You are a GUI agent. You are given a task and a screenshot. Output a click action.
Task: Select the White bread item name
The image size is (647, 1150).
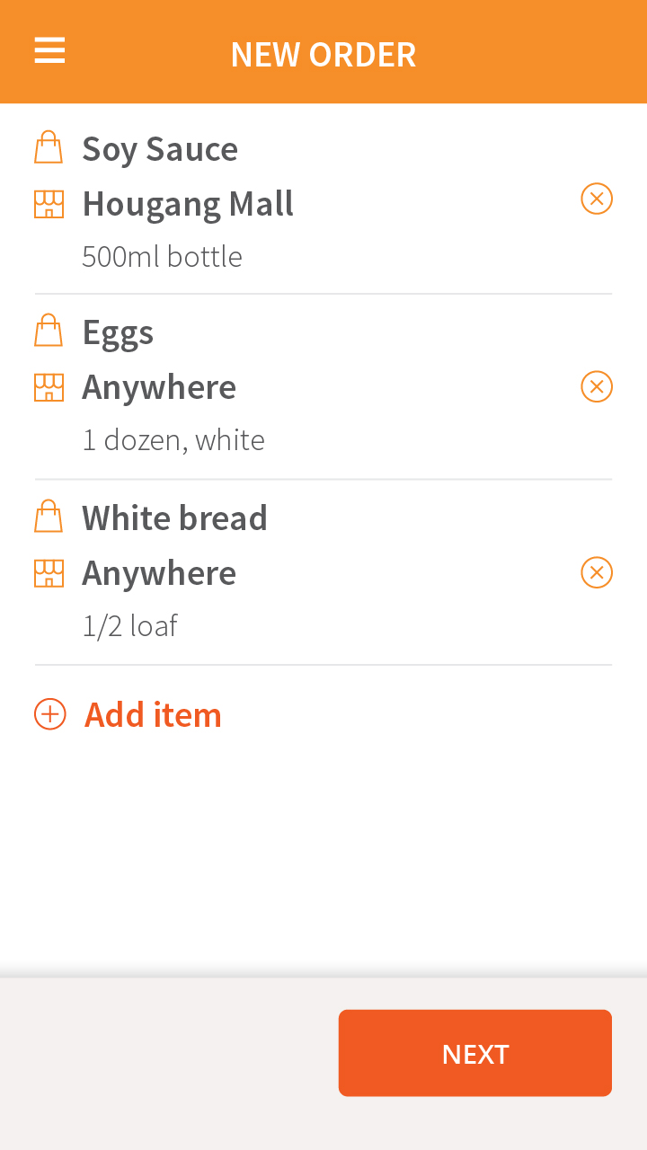(174, 517)
